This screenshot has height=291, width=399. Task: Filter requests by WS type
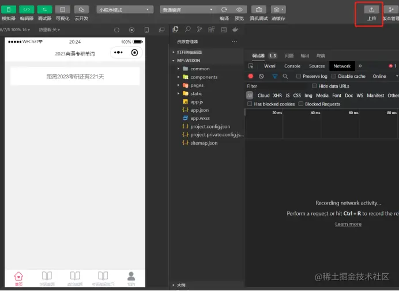click(x=360, y=96)
